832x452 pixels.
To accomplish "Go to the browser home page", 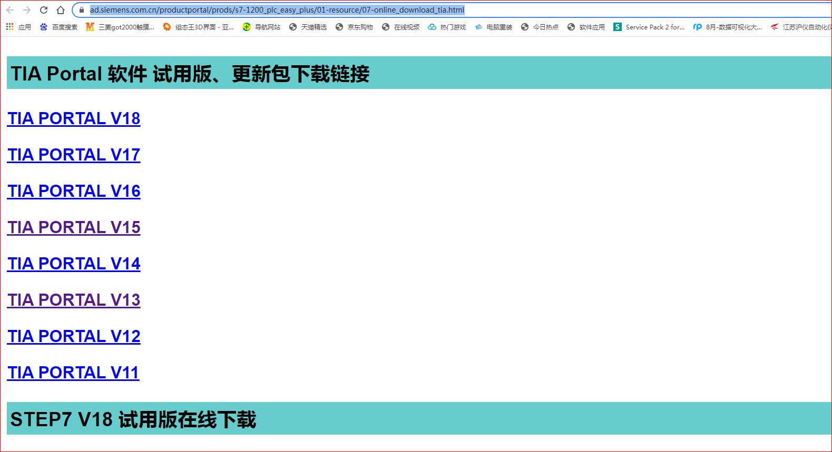I will pyautogui.click(x=61, y=10).
